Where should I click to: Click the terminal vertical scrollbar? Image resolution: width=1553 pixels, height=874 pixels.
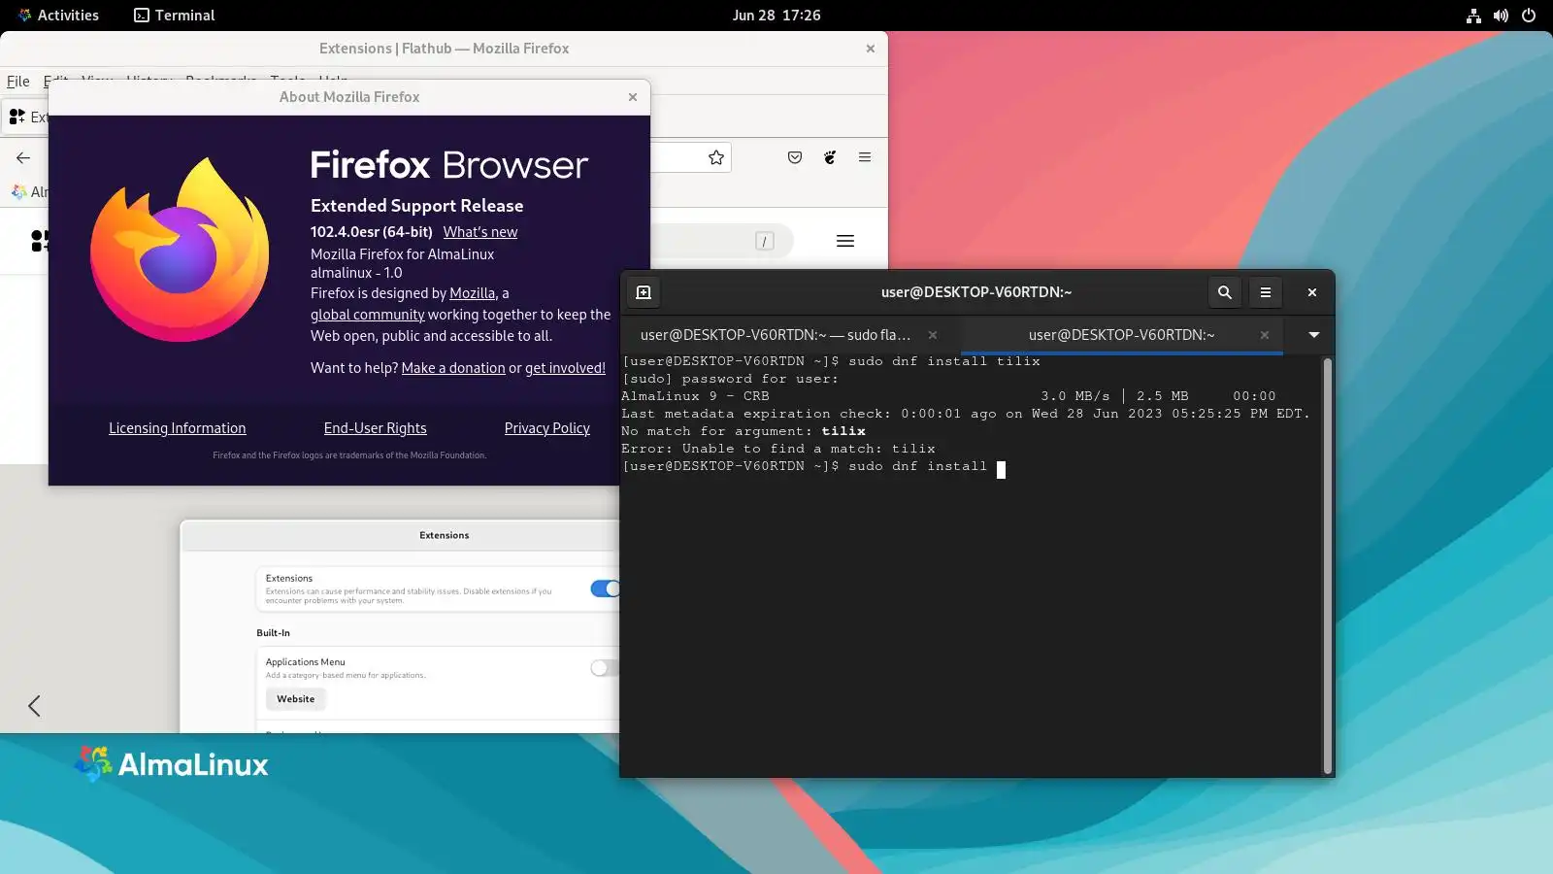(1327, 565)
